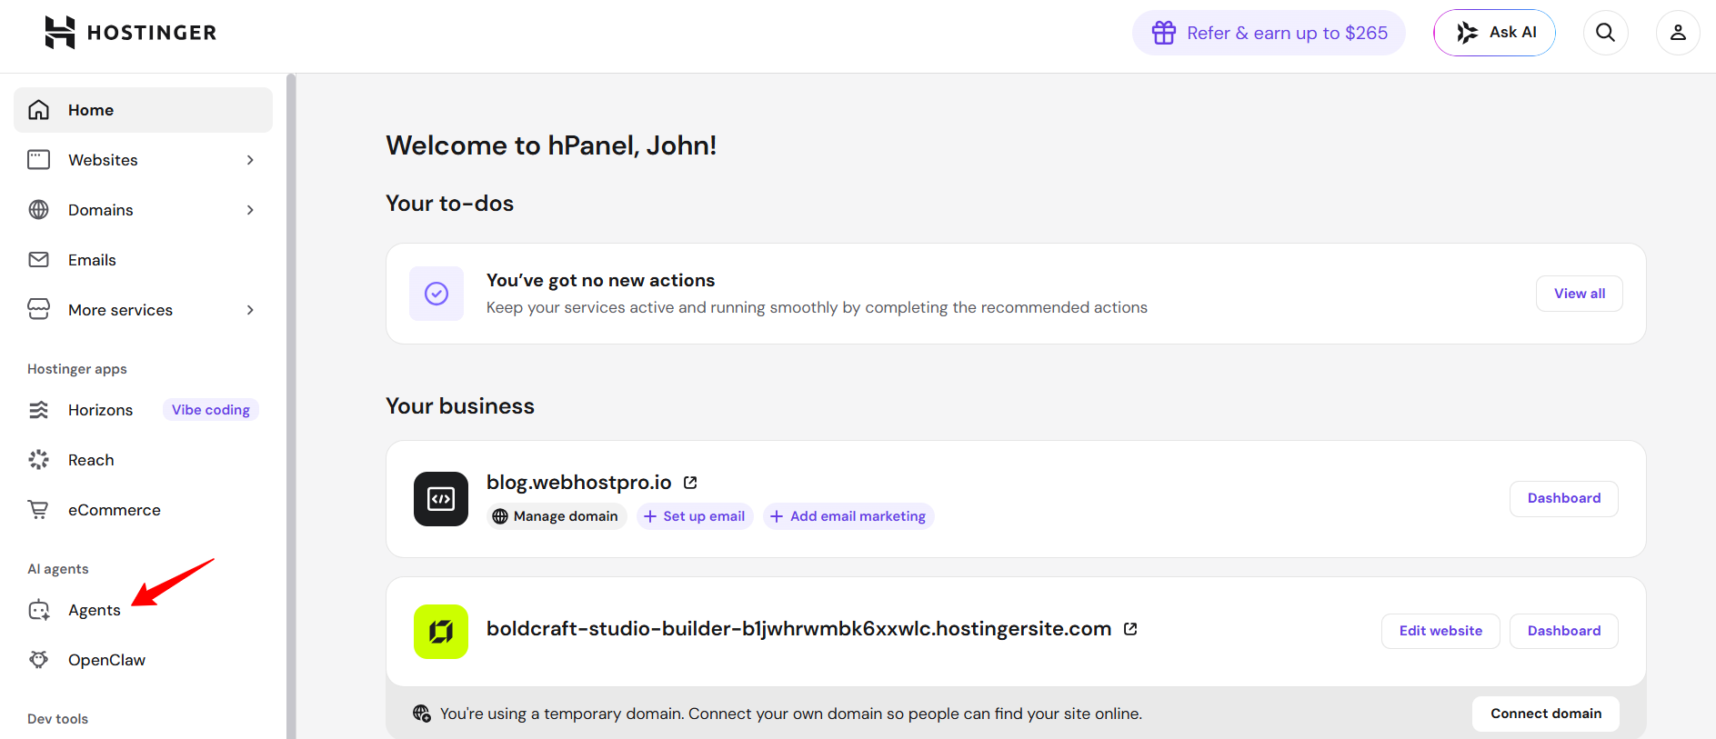The height and width of the screenshot is (739, 1716).
Task: Click the gift icon in the referral banner
Action: point(1164,33)
